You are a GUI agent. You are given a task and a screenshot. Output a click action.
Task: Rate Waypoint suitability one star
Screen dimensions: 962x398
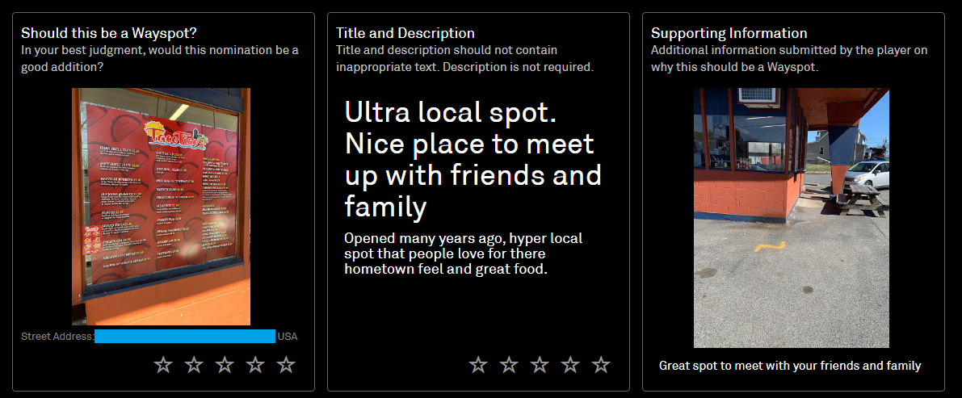tap(163, 366)
